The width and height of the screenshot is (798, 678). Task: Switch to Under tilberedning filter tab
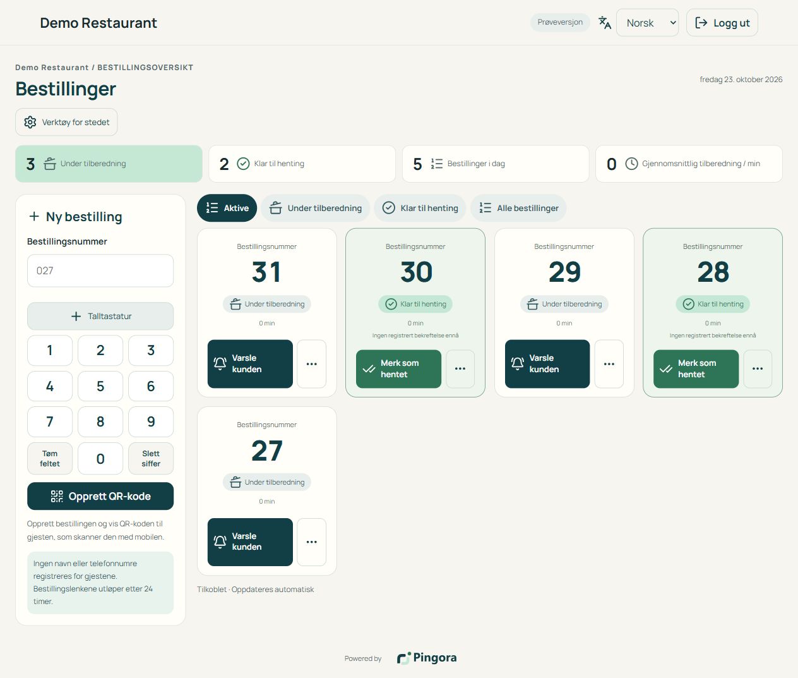click(x=316, y=208)
